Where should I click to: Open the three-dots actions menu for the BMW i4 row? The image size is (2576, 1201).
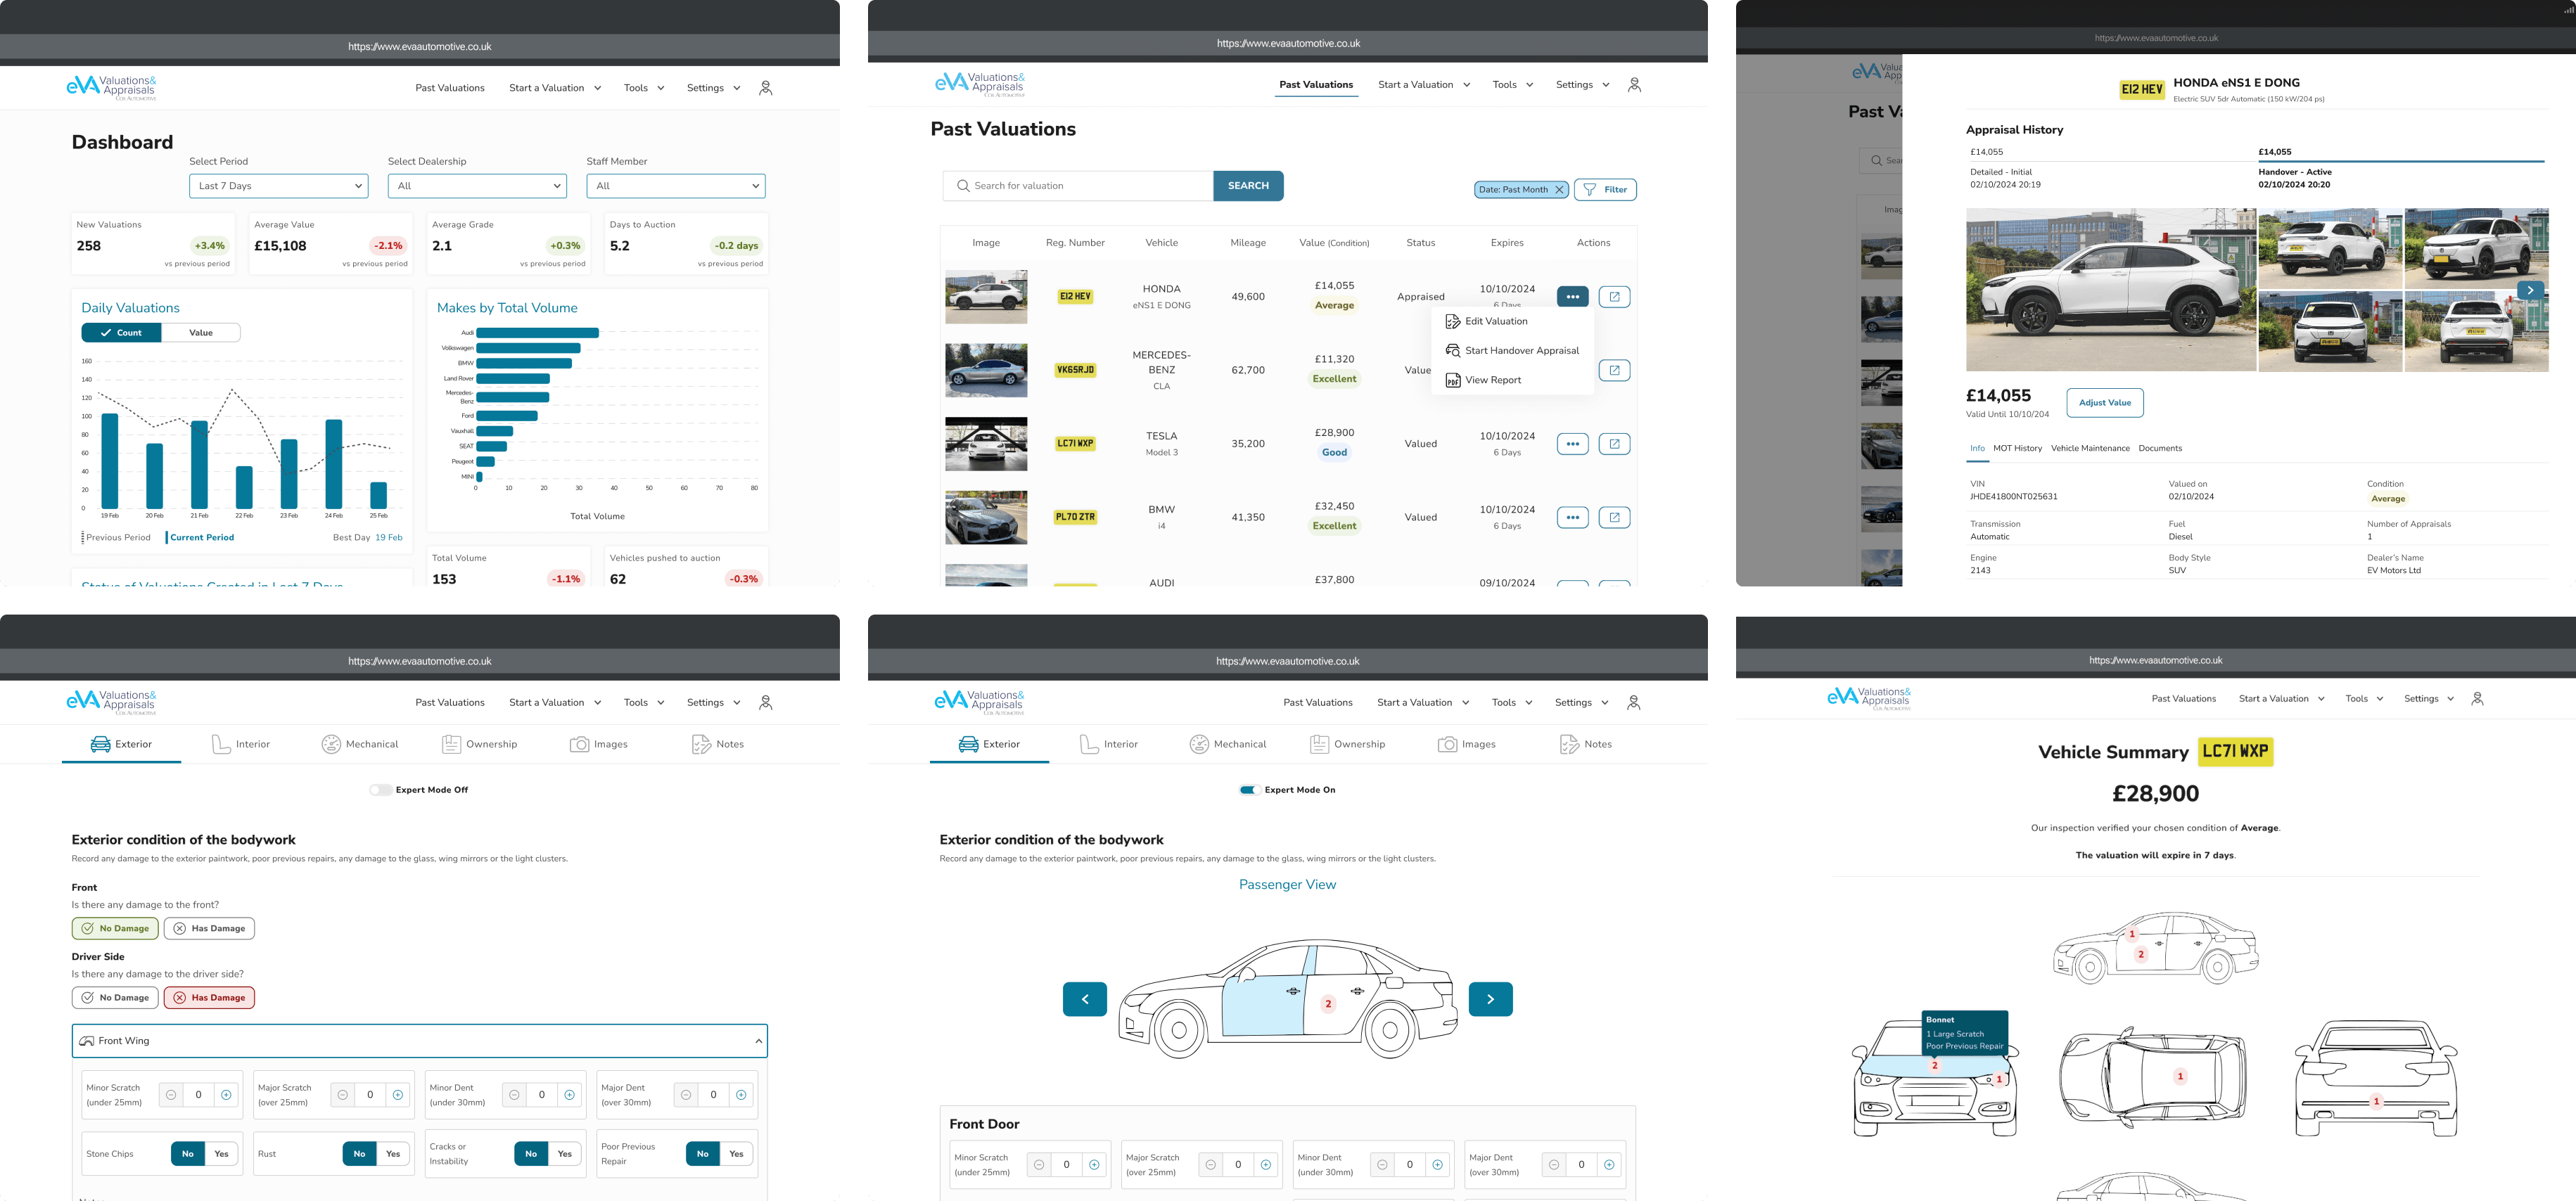[x=1572, y=517]
